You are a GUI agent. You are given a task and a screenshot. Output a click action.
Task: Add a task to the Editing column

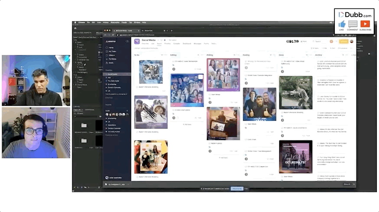pyautogui.click(x=198, y=55)
